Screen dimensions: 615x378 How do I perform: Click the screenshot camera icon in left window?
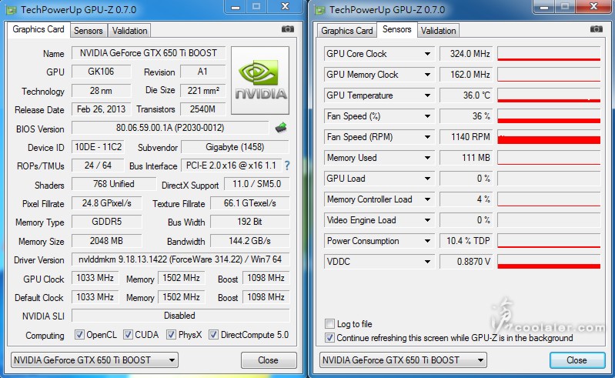click(288, 29)
